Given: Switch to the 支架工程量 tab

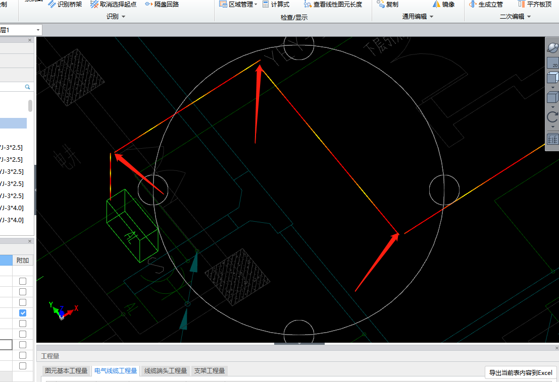Looking at the screenshot, I should click(x=209, y=370).
